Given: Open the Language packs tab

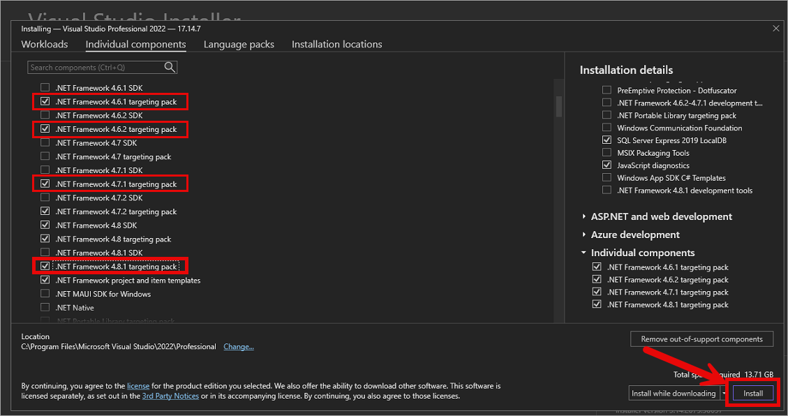Looking at the screenshot, I should (x=239, y=44).
